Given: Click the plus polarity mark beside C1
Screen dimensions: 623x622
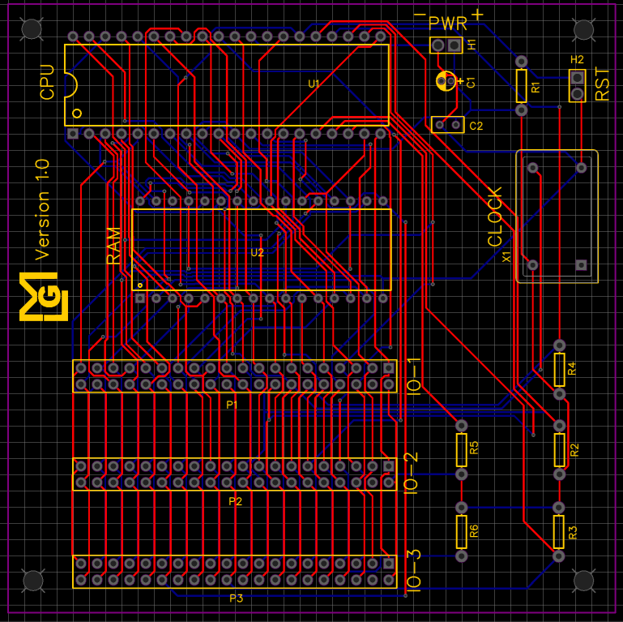Looking at the screenshot, I should (x=460, y=81).
